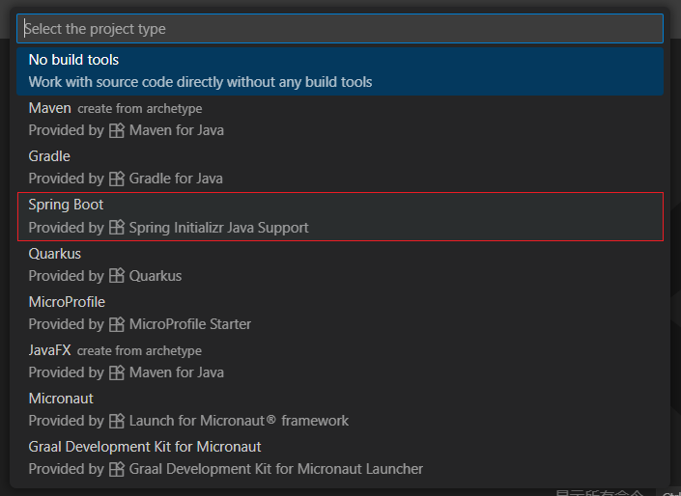Focus the 'Select the project type' input

tap(340, 29)
